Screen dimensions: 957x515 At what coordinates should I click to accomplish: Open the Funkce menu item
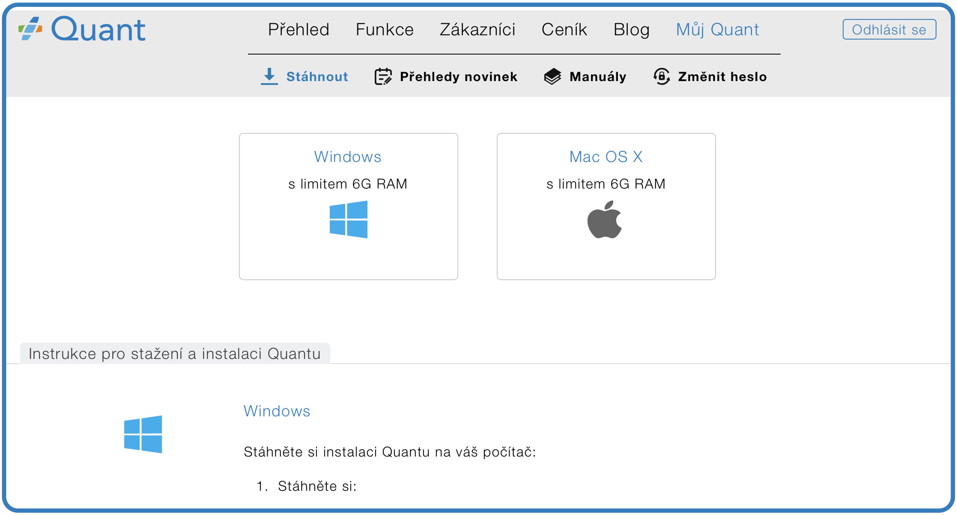[x=384, y=29]
